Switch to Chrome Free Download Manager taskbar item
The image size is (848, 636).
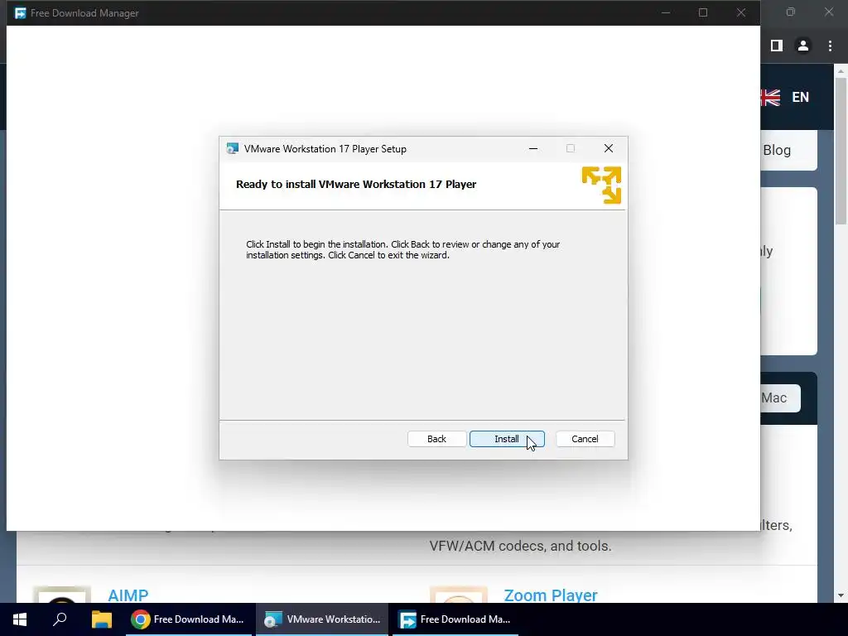click(189, 619)
